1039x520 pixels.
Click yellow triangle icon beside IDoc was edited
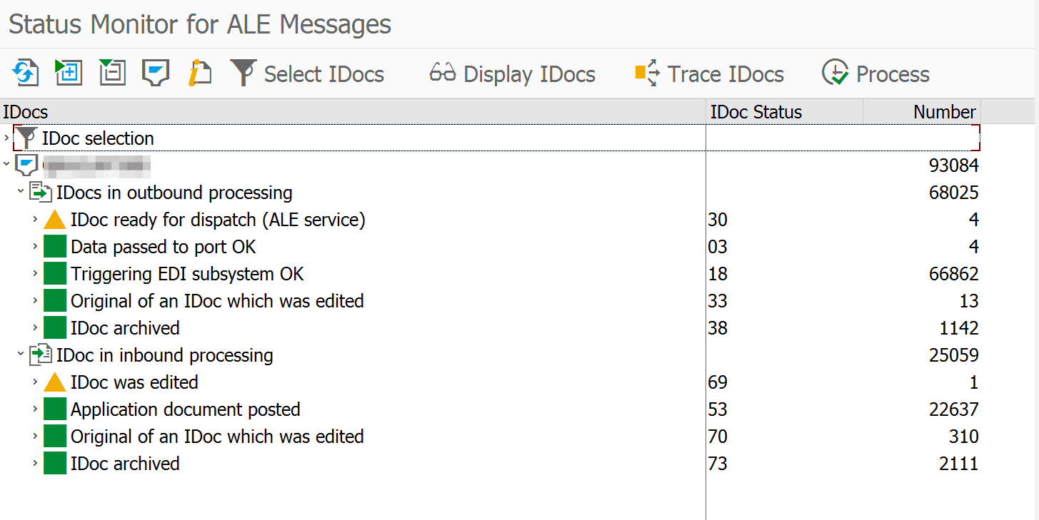coord(55,383)
